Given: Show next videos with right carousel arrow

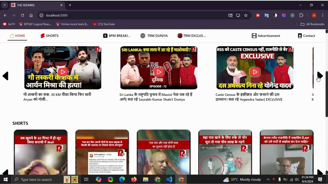Looking at the screenshot, I should tap(320, 76).
